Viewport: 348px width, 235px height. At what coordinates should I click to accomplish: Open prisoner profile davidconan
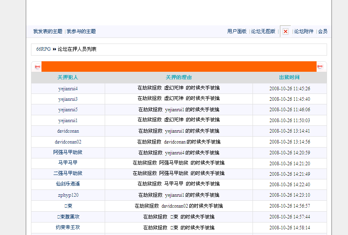(x=68, y=131)
